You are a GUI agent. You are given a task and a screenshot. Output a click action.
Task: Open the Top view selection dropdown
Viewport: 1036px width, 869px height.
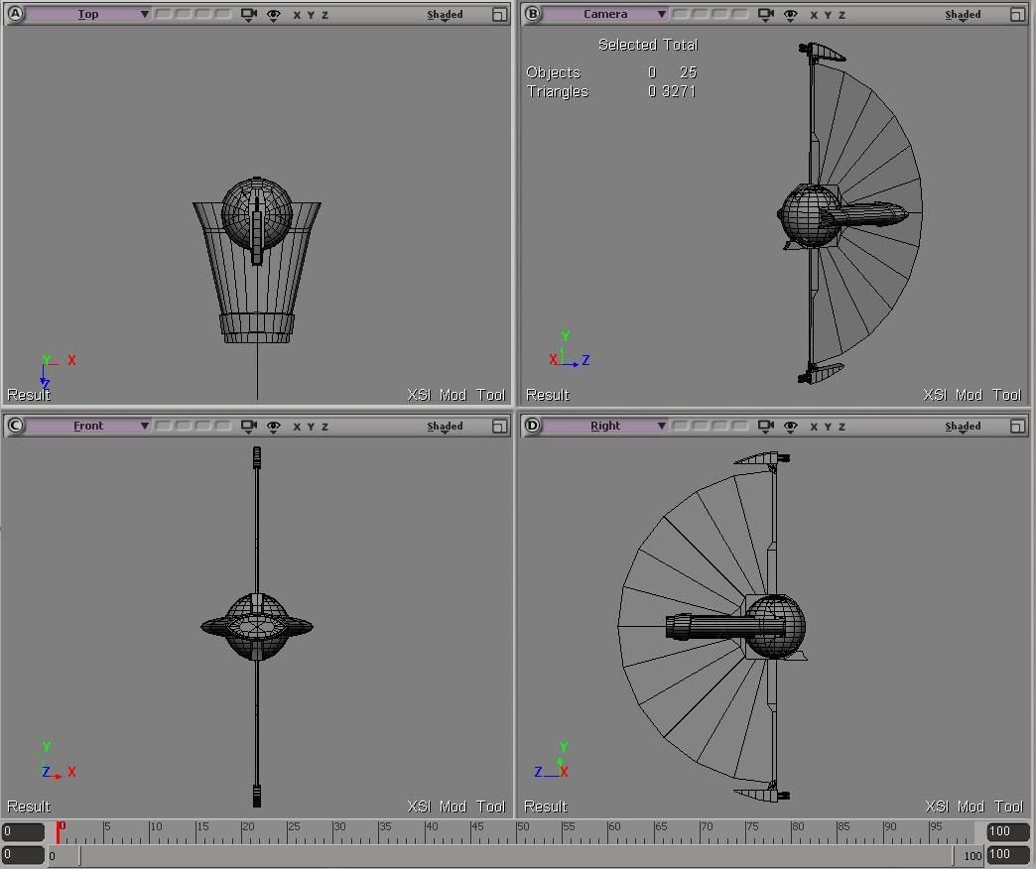coord(88,14)
